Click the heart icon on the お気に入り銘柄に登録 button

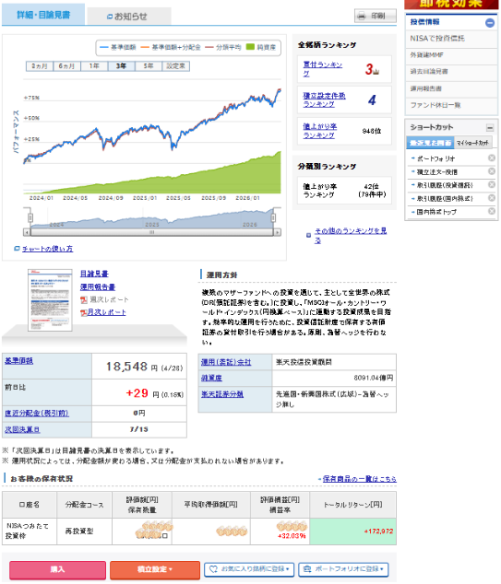click(x=213, y=569)
